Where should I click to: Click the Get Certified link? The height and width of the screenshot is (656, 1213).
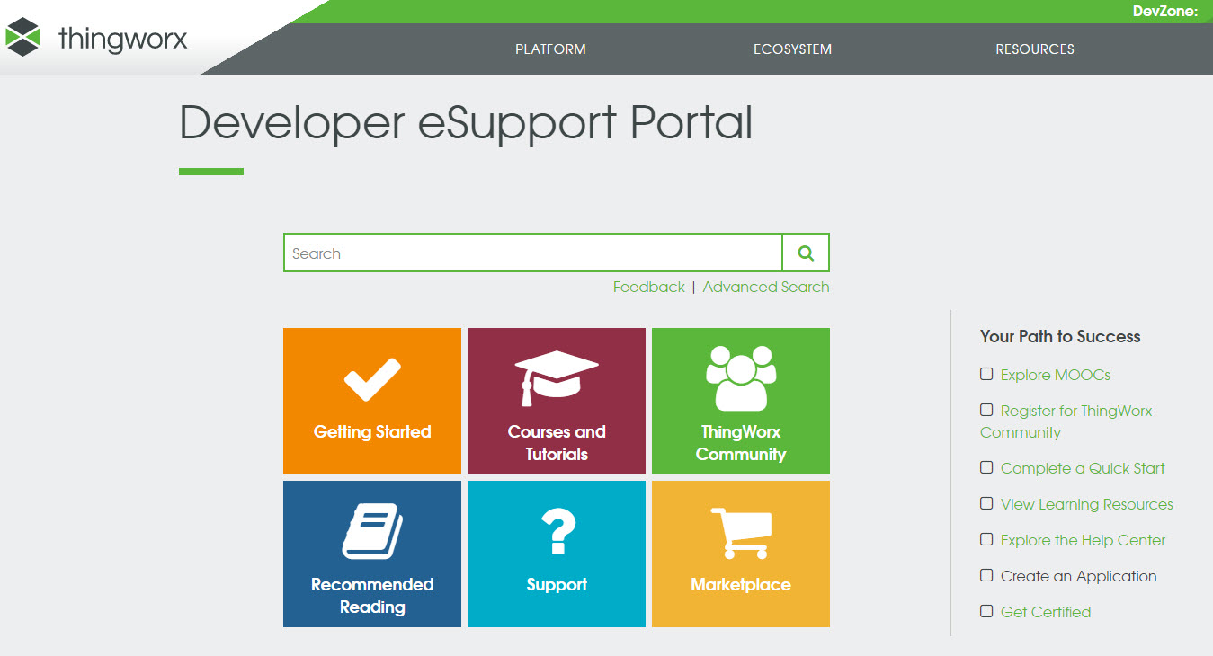pyautogui.click(x=1046, y=612)
